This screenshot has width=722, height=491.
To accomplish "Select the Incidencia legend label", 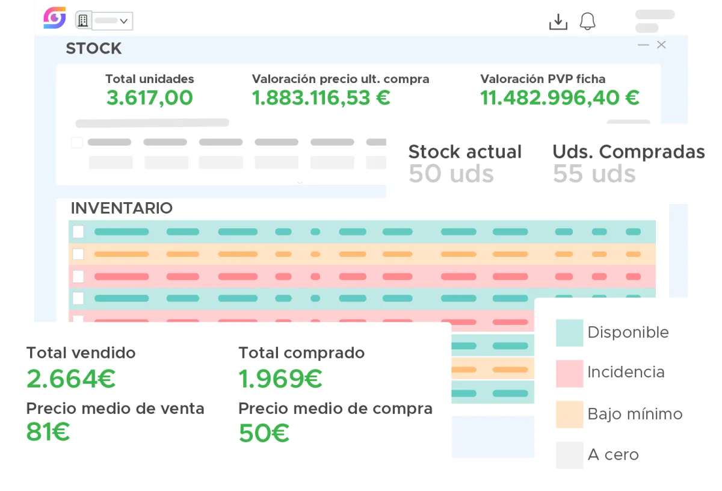I will tap(626, 372).
